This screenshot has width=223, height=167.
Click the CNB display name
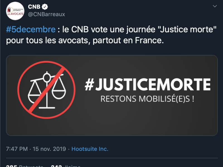[x=34, y=6]
